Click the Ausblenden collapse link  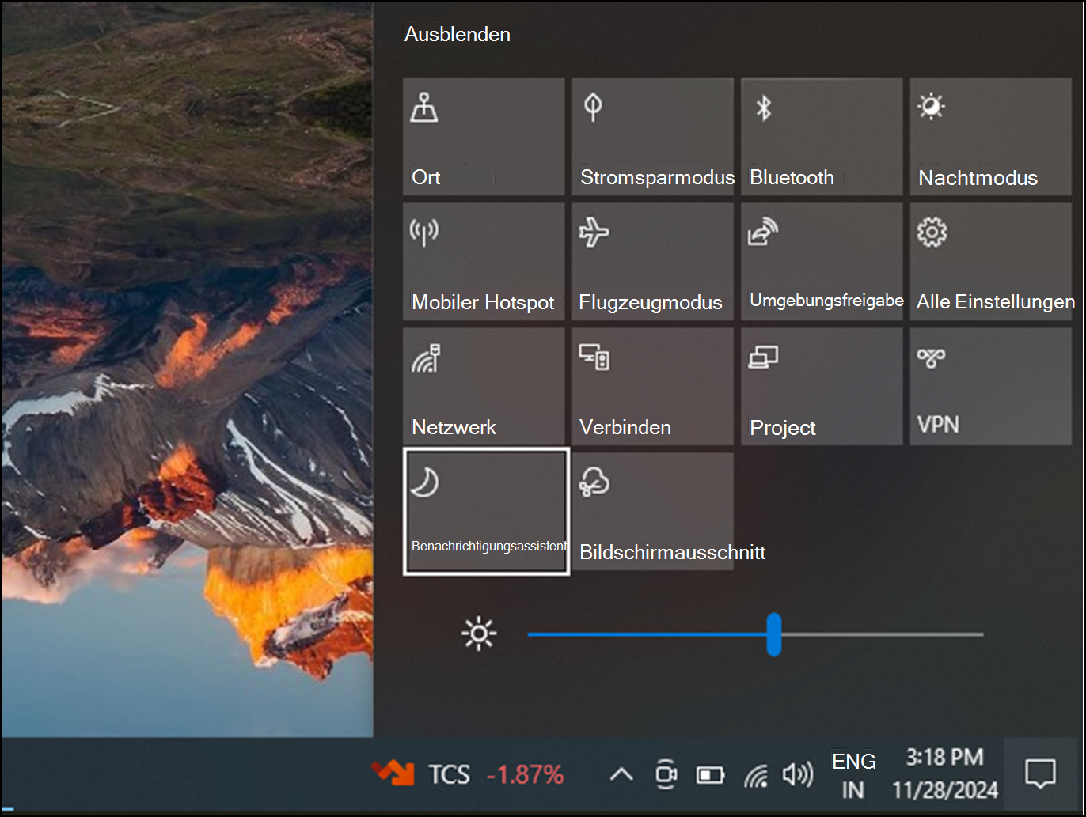click(458, 34)
